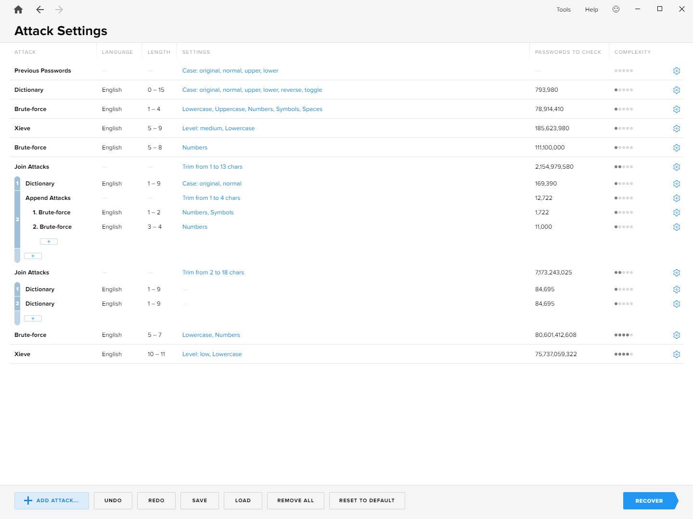The image size is (693, 519).
Task: Click the complexity dots for the bottom Xieve attack
Action: click(624, 354)
